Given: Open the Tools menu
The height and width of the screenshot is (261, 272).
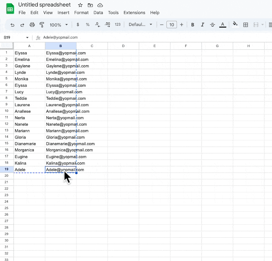Looking at the screenshot, I should coord(113,13).
